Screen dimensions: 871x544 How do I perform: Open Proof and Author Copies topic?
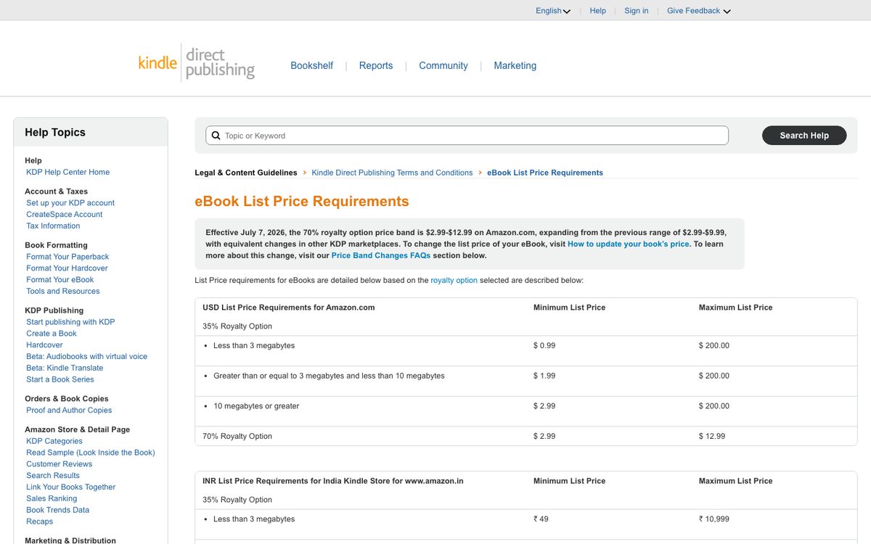[x=69, y=411]
